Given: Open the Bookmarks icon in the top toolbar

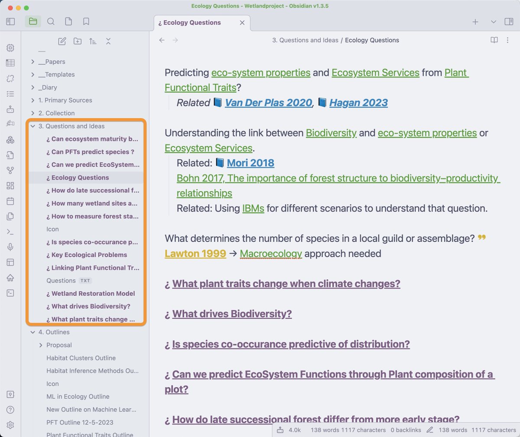Looking at the screenshot, I should tap(85, 21).
